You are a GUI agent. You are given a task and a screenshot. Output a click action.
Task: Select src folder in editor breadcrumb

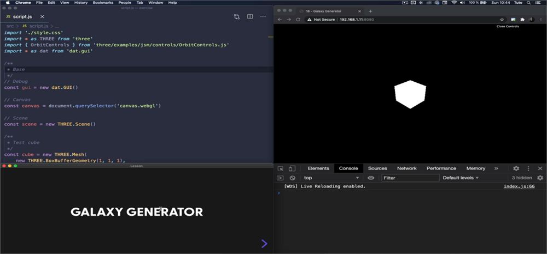pyautogui.click(x=10, y=26)
